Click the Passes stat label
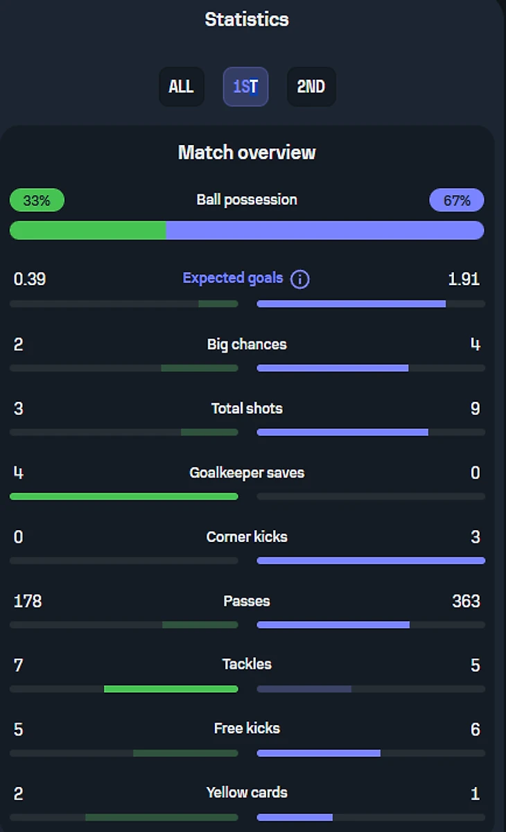 [x=247, y=601]
